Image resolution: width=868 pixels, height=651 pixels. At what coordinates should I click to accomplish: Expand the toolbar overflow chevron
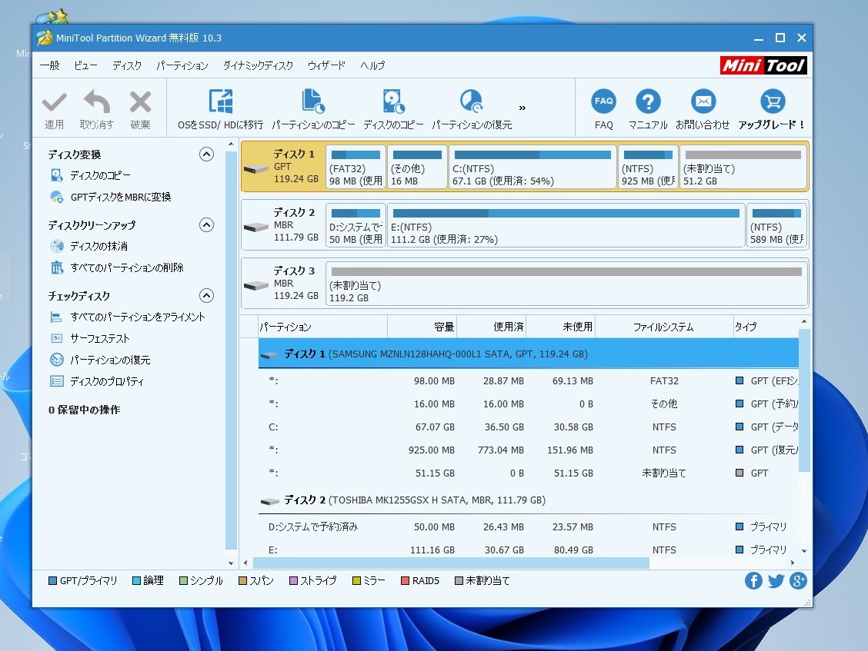pyautogui.click(x=522, y=108)
